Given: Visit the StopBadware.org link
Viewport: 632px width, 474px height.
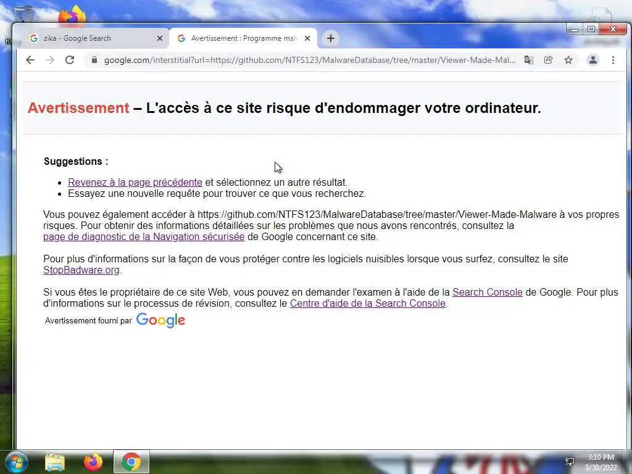Looking at the screenshot, I should [x=81, y=270].
